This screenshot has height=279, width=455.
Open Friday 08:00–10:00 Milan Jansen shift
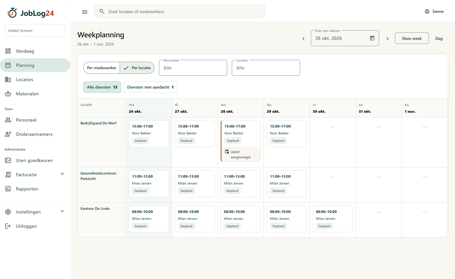[333, 219]
